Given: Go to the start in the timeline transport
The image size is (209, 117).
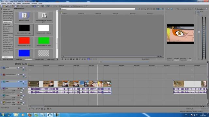Looking at the screenshot, I should (48, 109).
